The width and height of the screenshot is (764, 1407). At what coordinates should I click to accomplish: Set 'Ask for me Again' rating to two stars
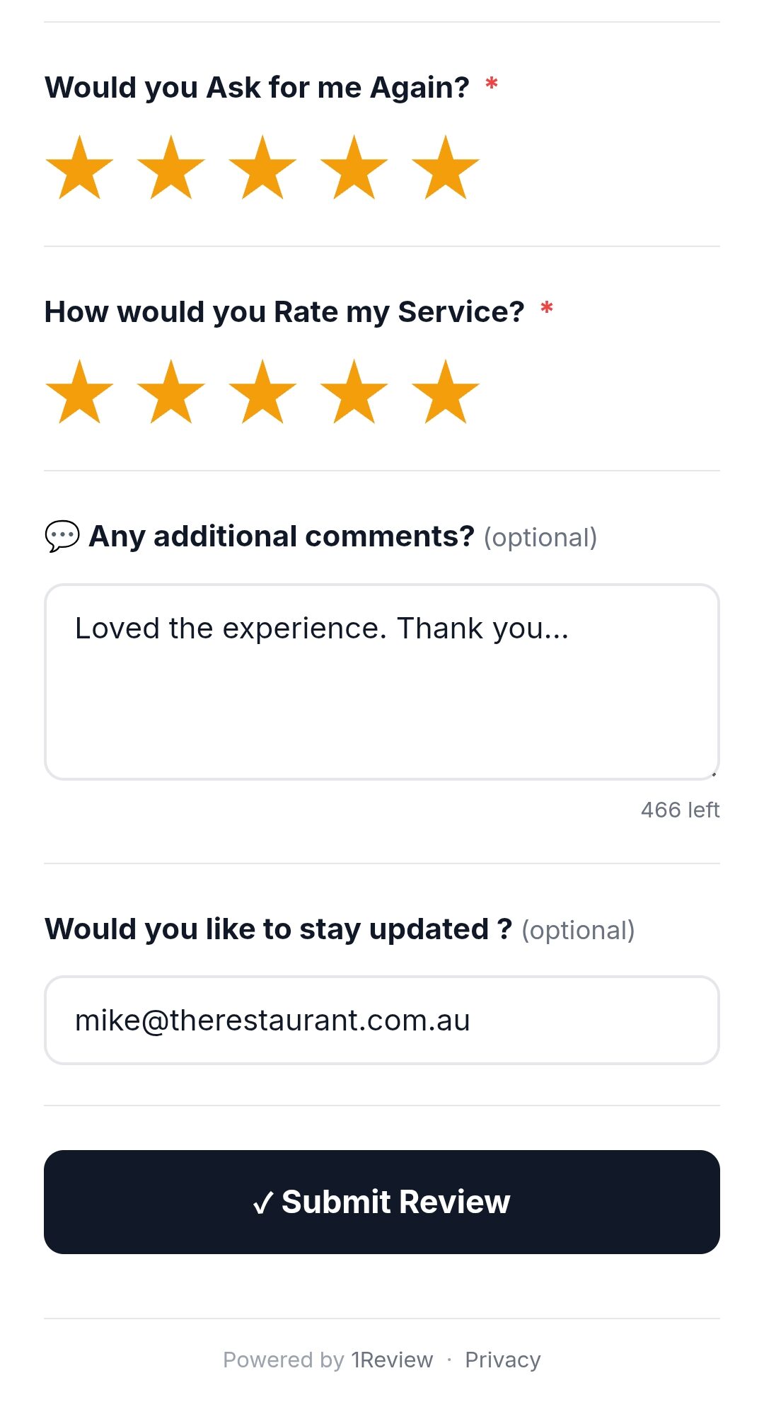tap(170, 168)
